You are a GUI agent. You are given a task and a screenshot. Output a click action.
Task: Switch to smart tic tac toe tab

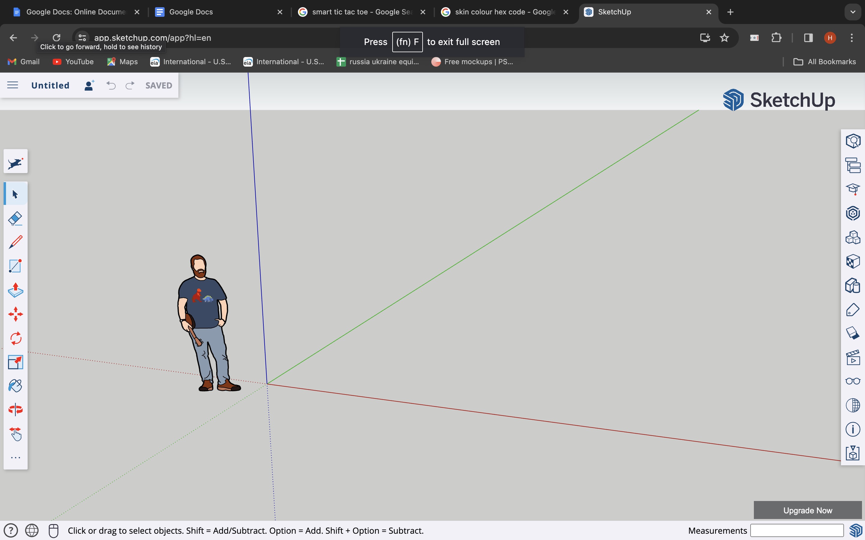(x=361, y=12)
